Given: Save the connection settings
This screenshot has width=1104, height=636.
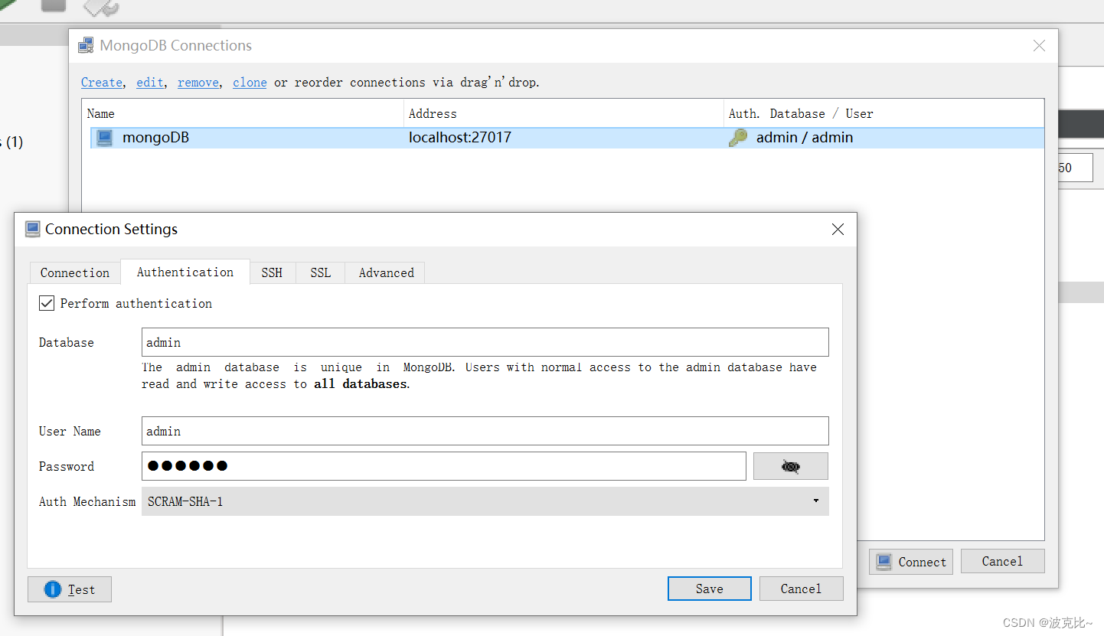Looking at the screenshot, I should coord(709,589).
